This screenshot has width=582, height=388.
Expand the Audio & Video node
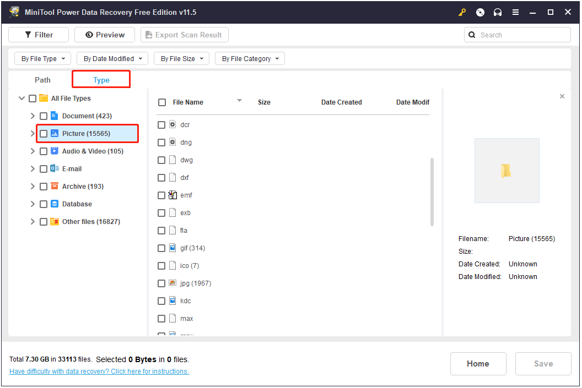click(x=33, y=151)
